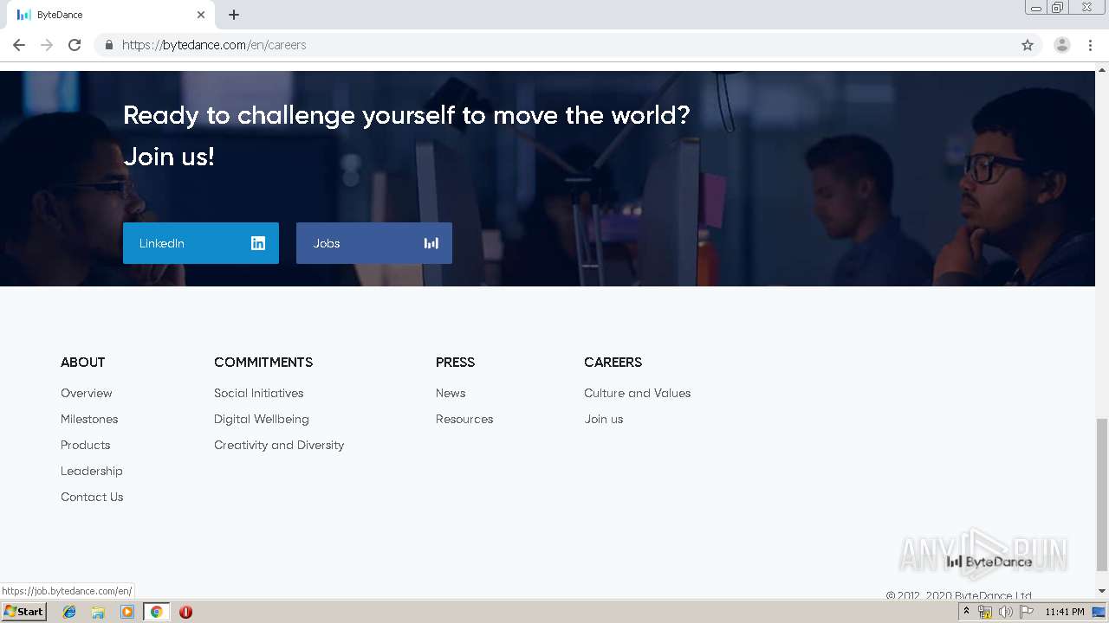Open the Chrome profile avatar icon
Screen dimensions: 1109x623
click(x=1062, y=45)
